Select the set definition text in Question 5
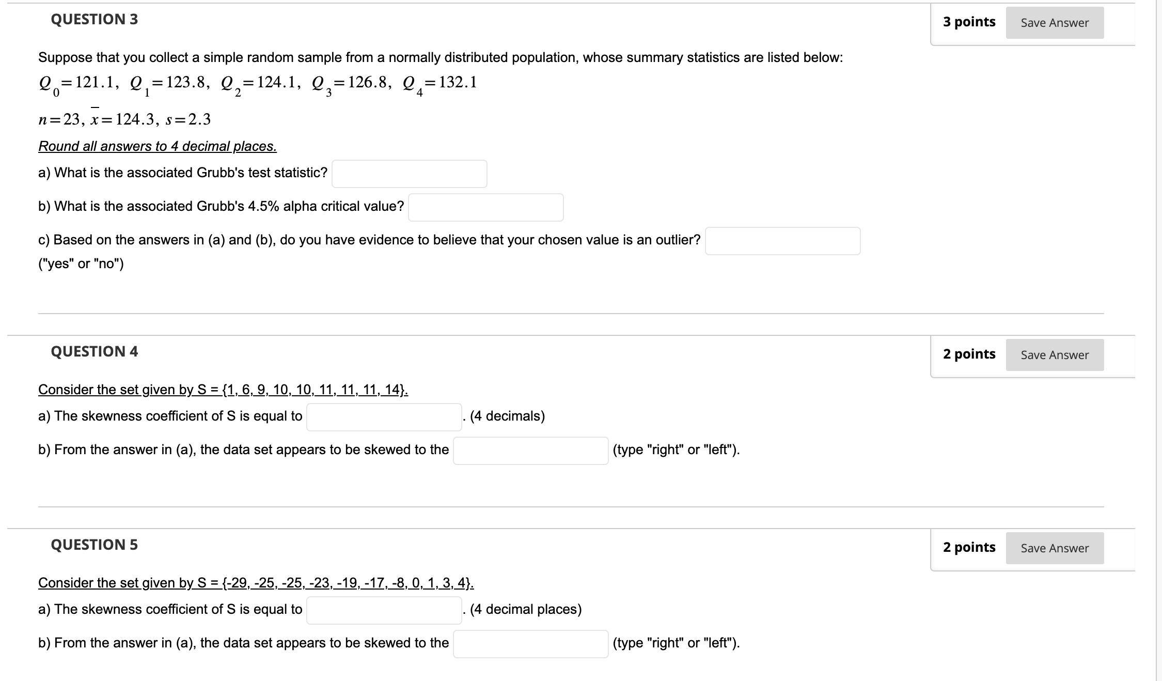Image resolution: width=1162 pixels, height=681 pixels. (255, 583)
